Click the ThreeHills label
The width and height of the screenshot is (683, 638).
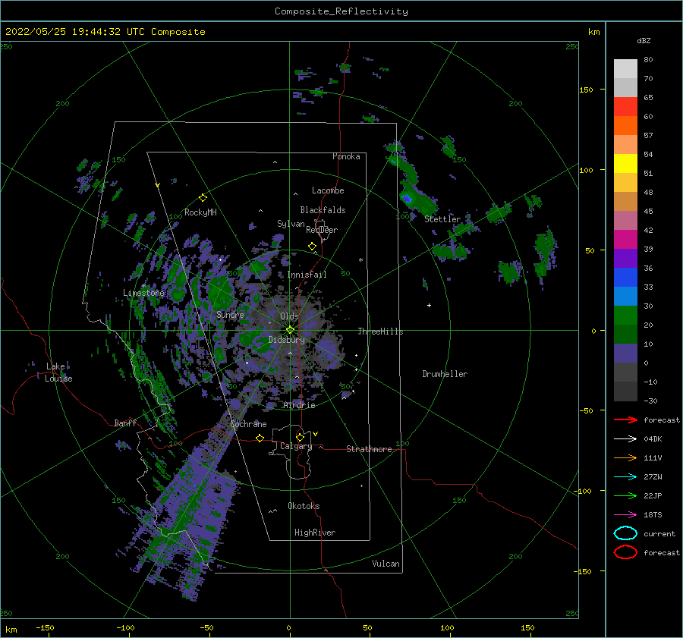[x=380, y=332]
